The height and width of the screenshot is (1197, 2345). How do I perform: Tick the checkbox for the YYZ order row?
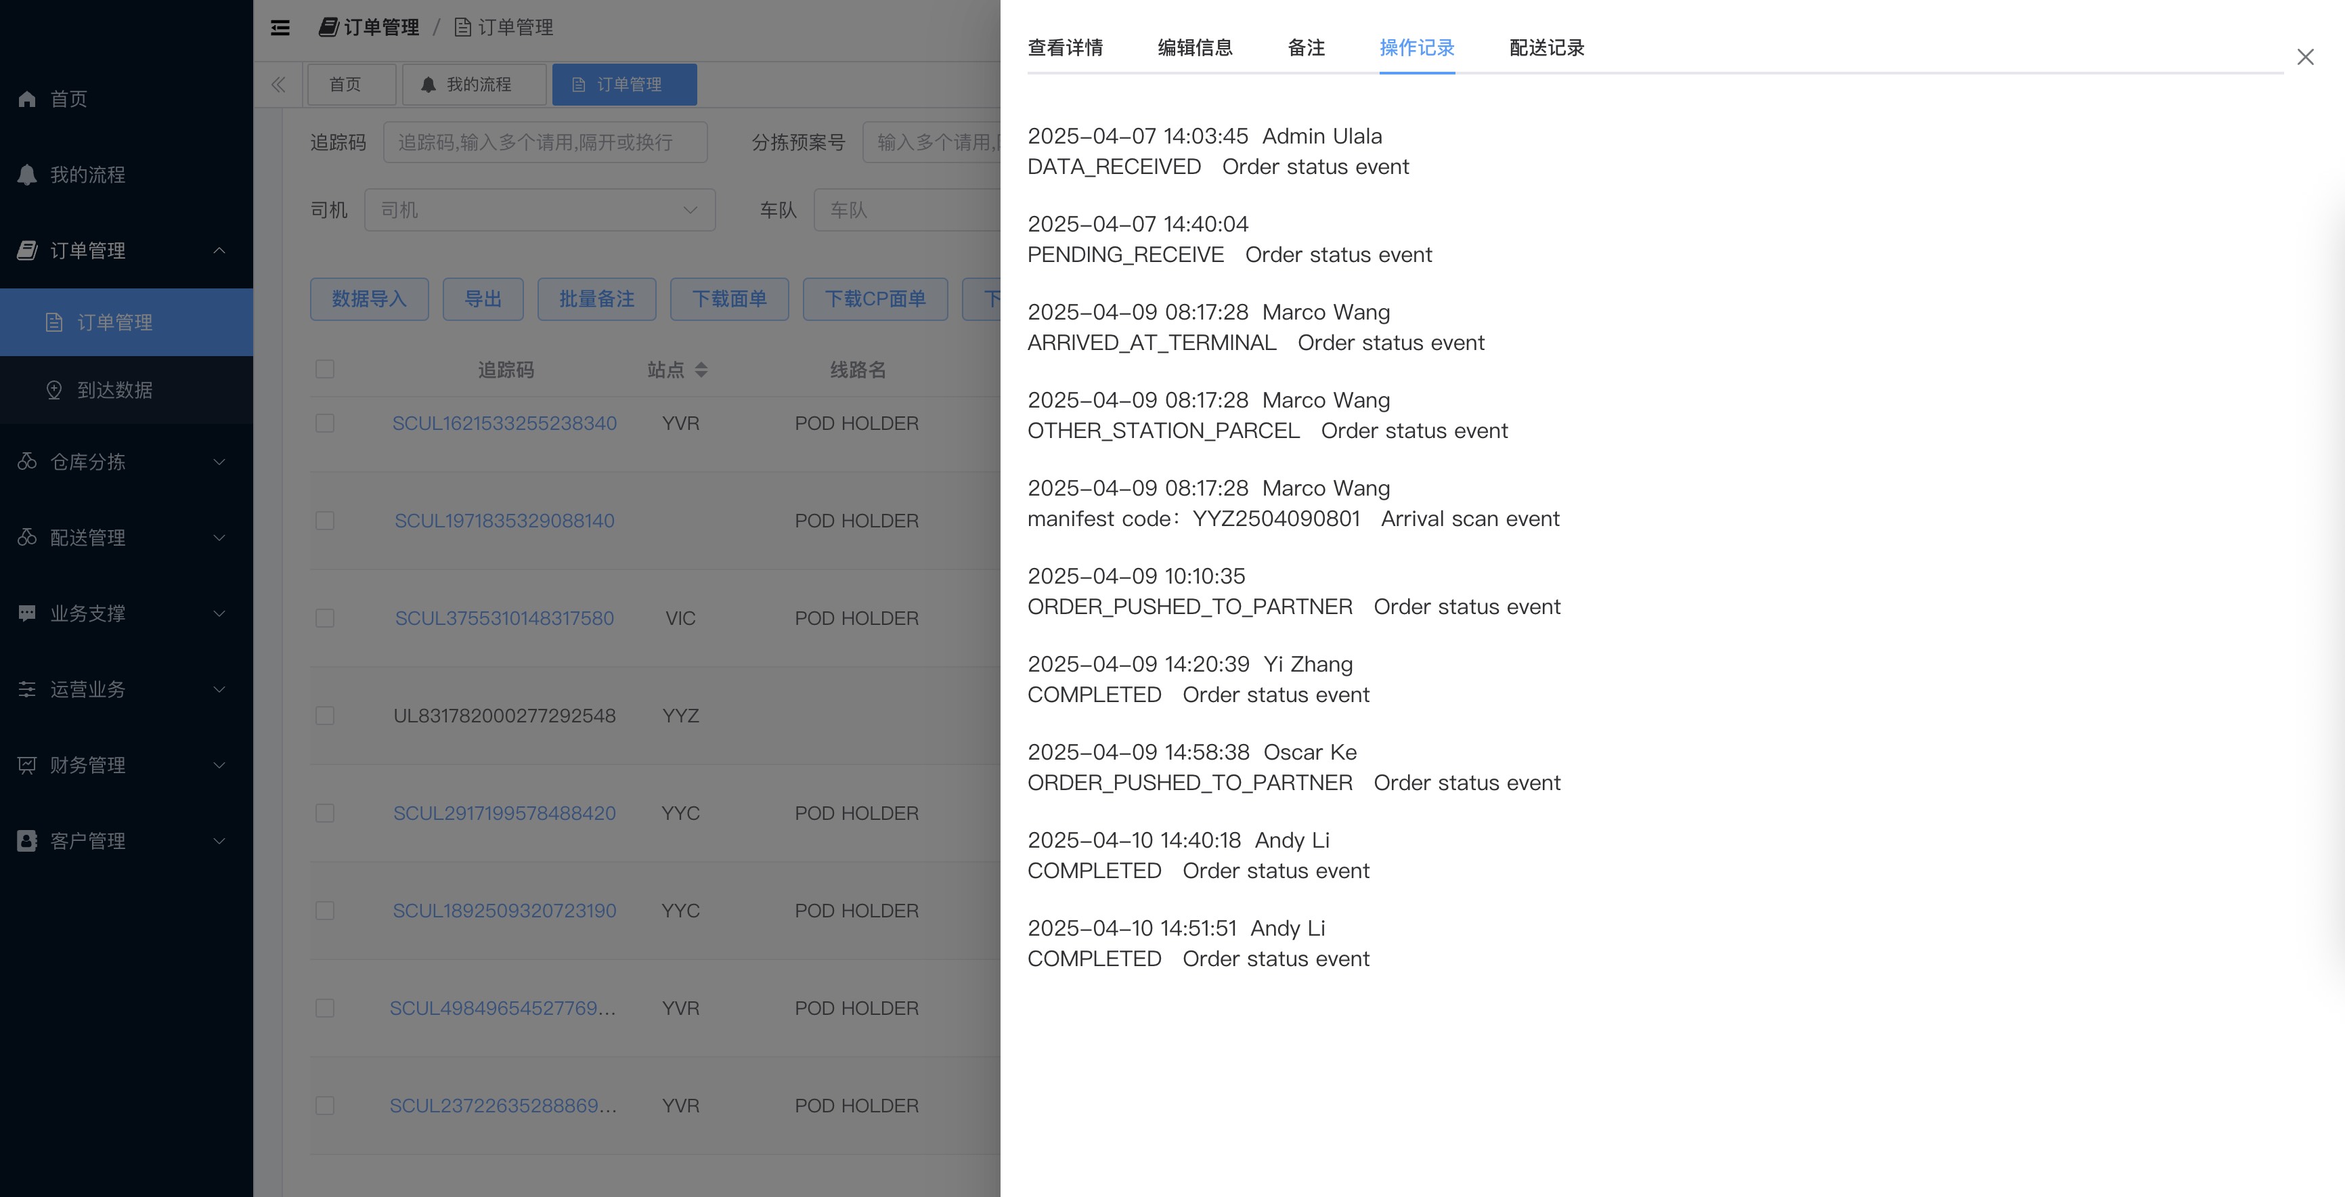point(325,716)
